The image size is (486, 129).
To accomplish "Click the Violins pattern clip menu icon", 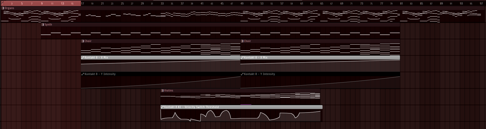I will [162, 91].
